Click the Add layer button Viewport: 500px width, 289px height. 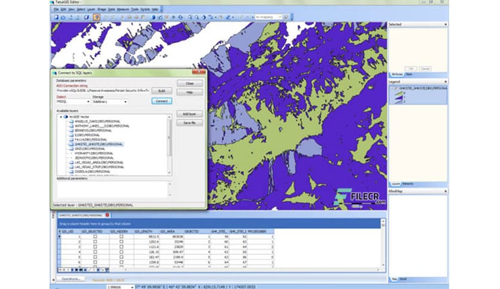click(190, 114)
